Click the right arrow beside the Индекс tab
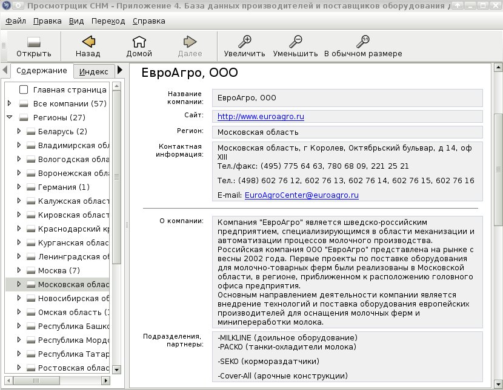 point(120,70)
